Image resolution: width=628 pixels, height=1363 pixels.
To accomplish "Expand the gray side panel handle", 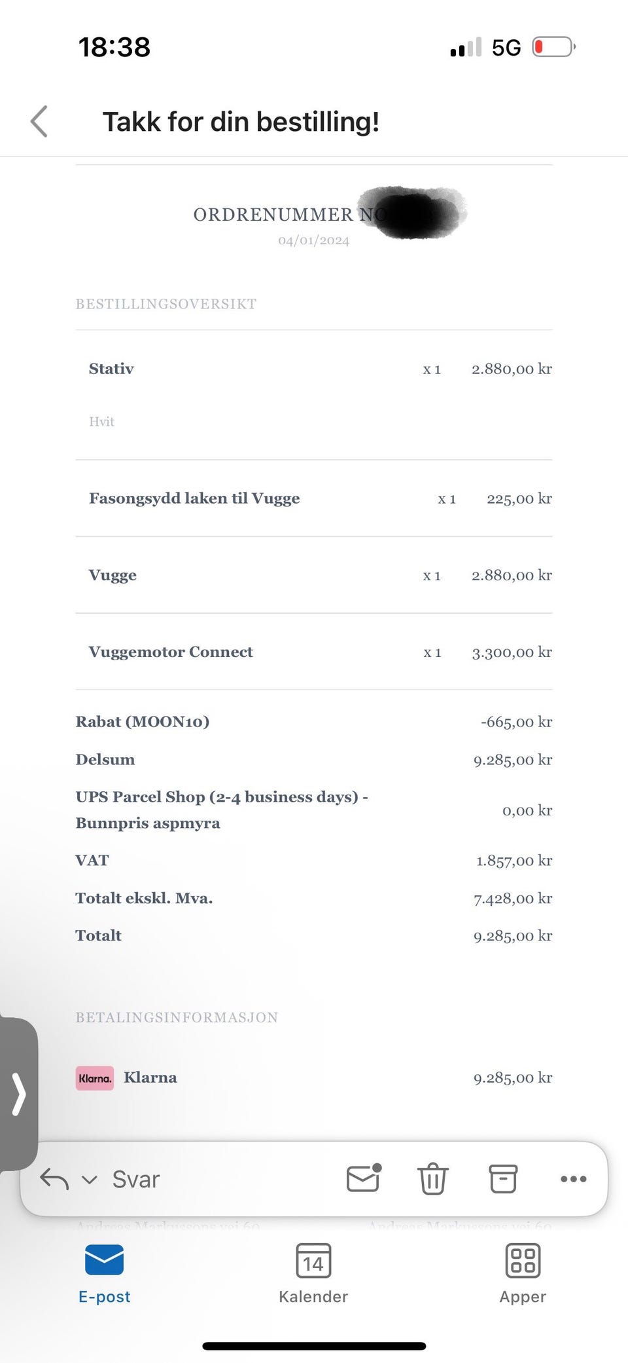I will (19, 1093).
